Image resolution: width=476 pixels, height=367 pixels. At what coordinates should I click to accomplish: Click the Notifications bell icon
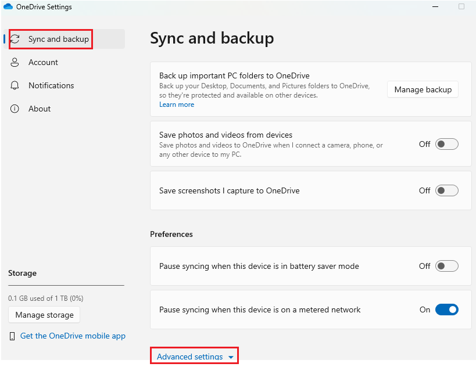click(x=15, y=85)
